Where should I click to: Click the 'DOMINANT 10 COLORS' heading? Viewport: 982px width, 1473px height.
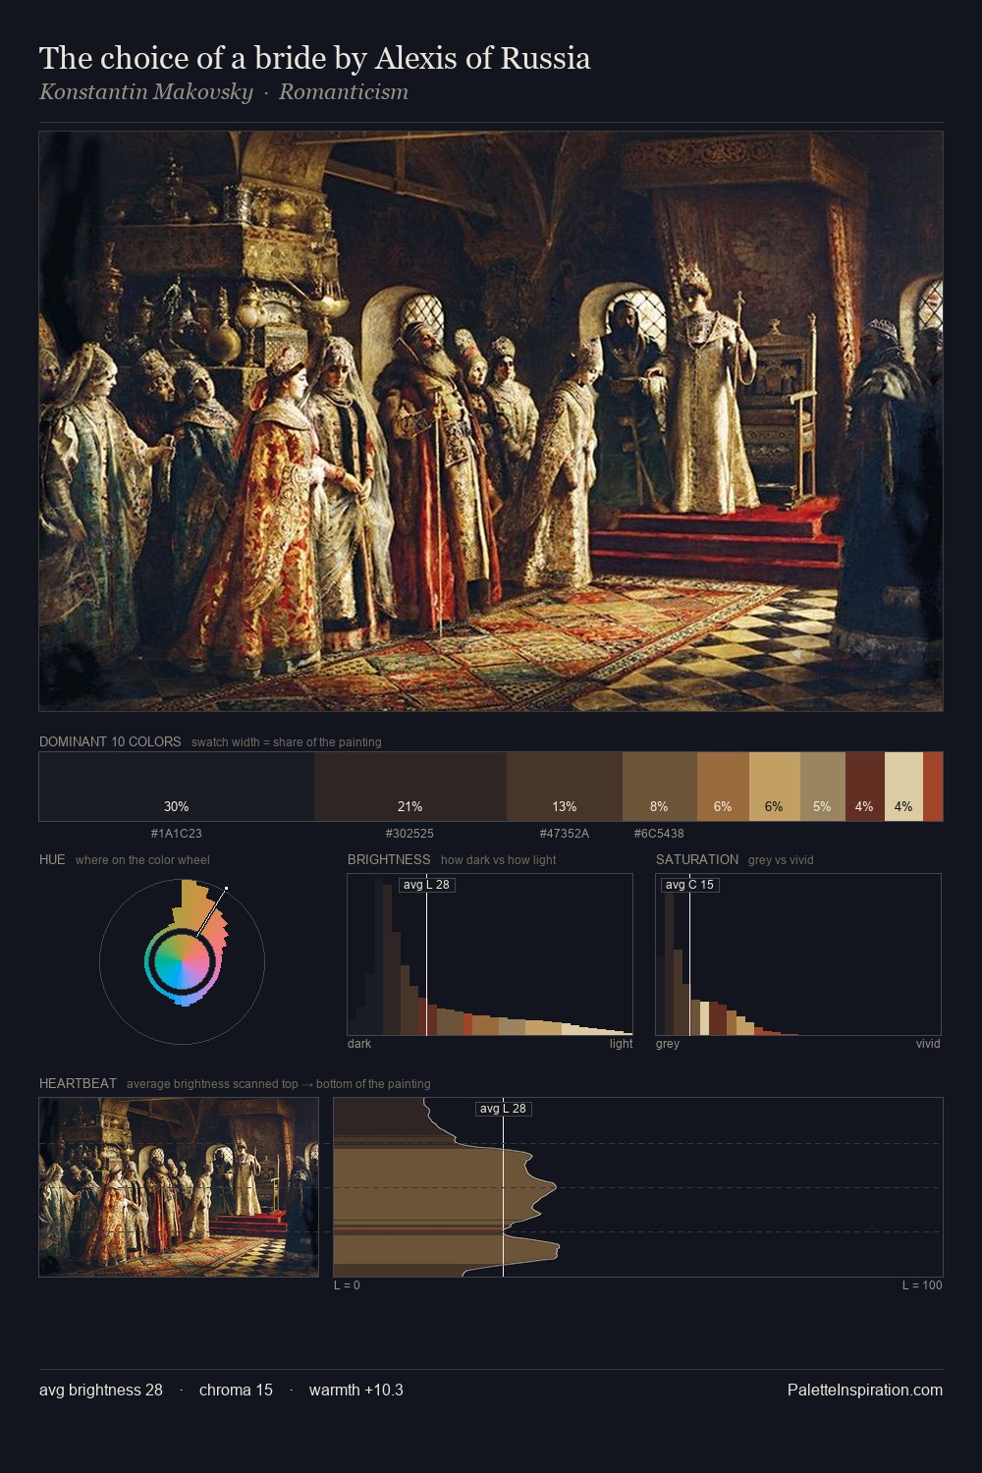110,741
